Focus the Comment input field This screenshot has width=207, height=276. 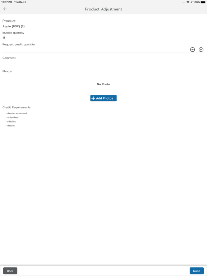[x=103, y=63]
